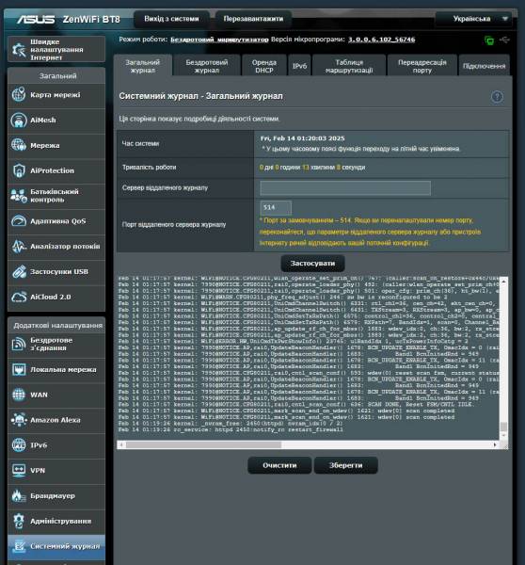Open the Українська language dropdown
This screenshot has height=565, width=525.
point(474,19)
